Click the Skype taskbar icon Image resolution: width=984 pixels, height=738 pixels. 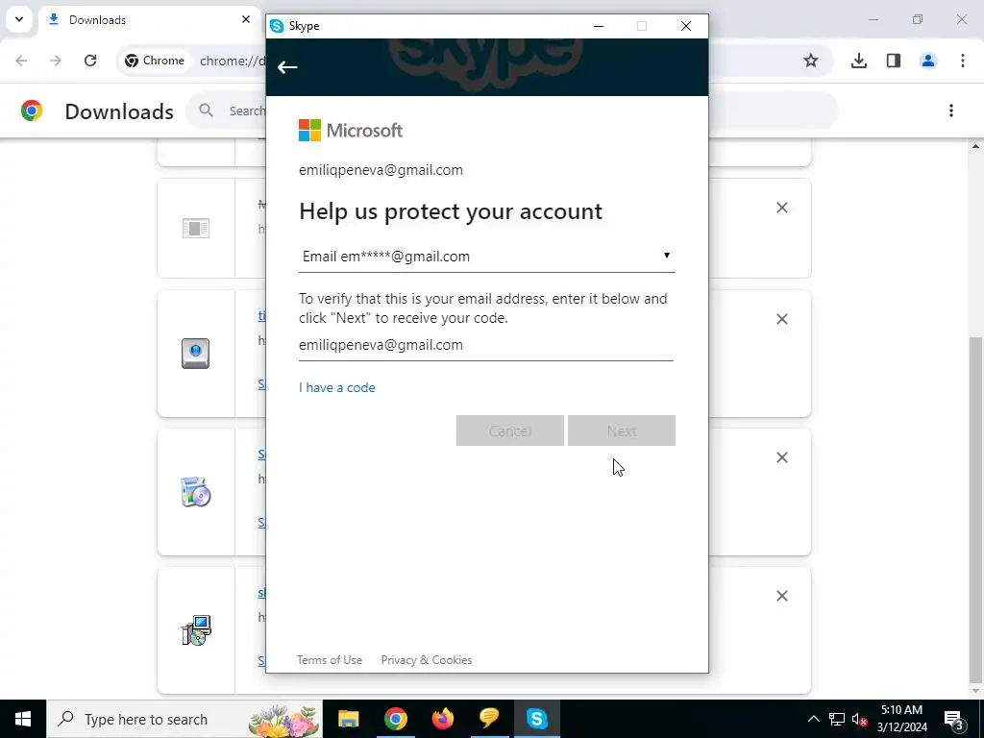click(x=536, y=719)
